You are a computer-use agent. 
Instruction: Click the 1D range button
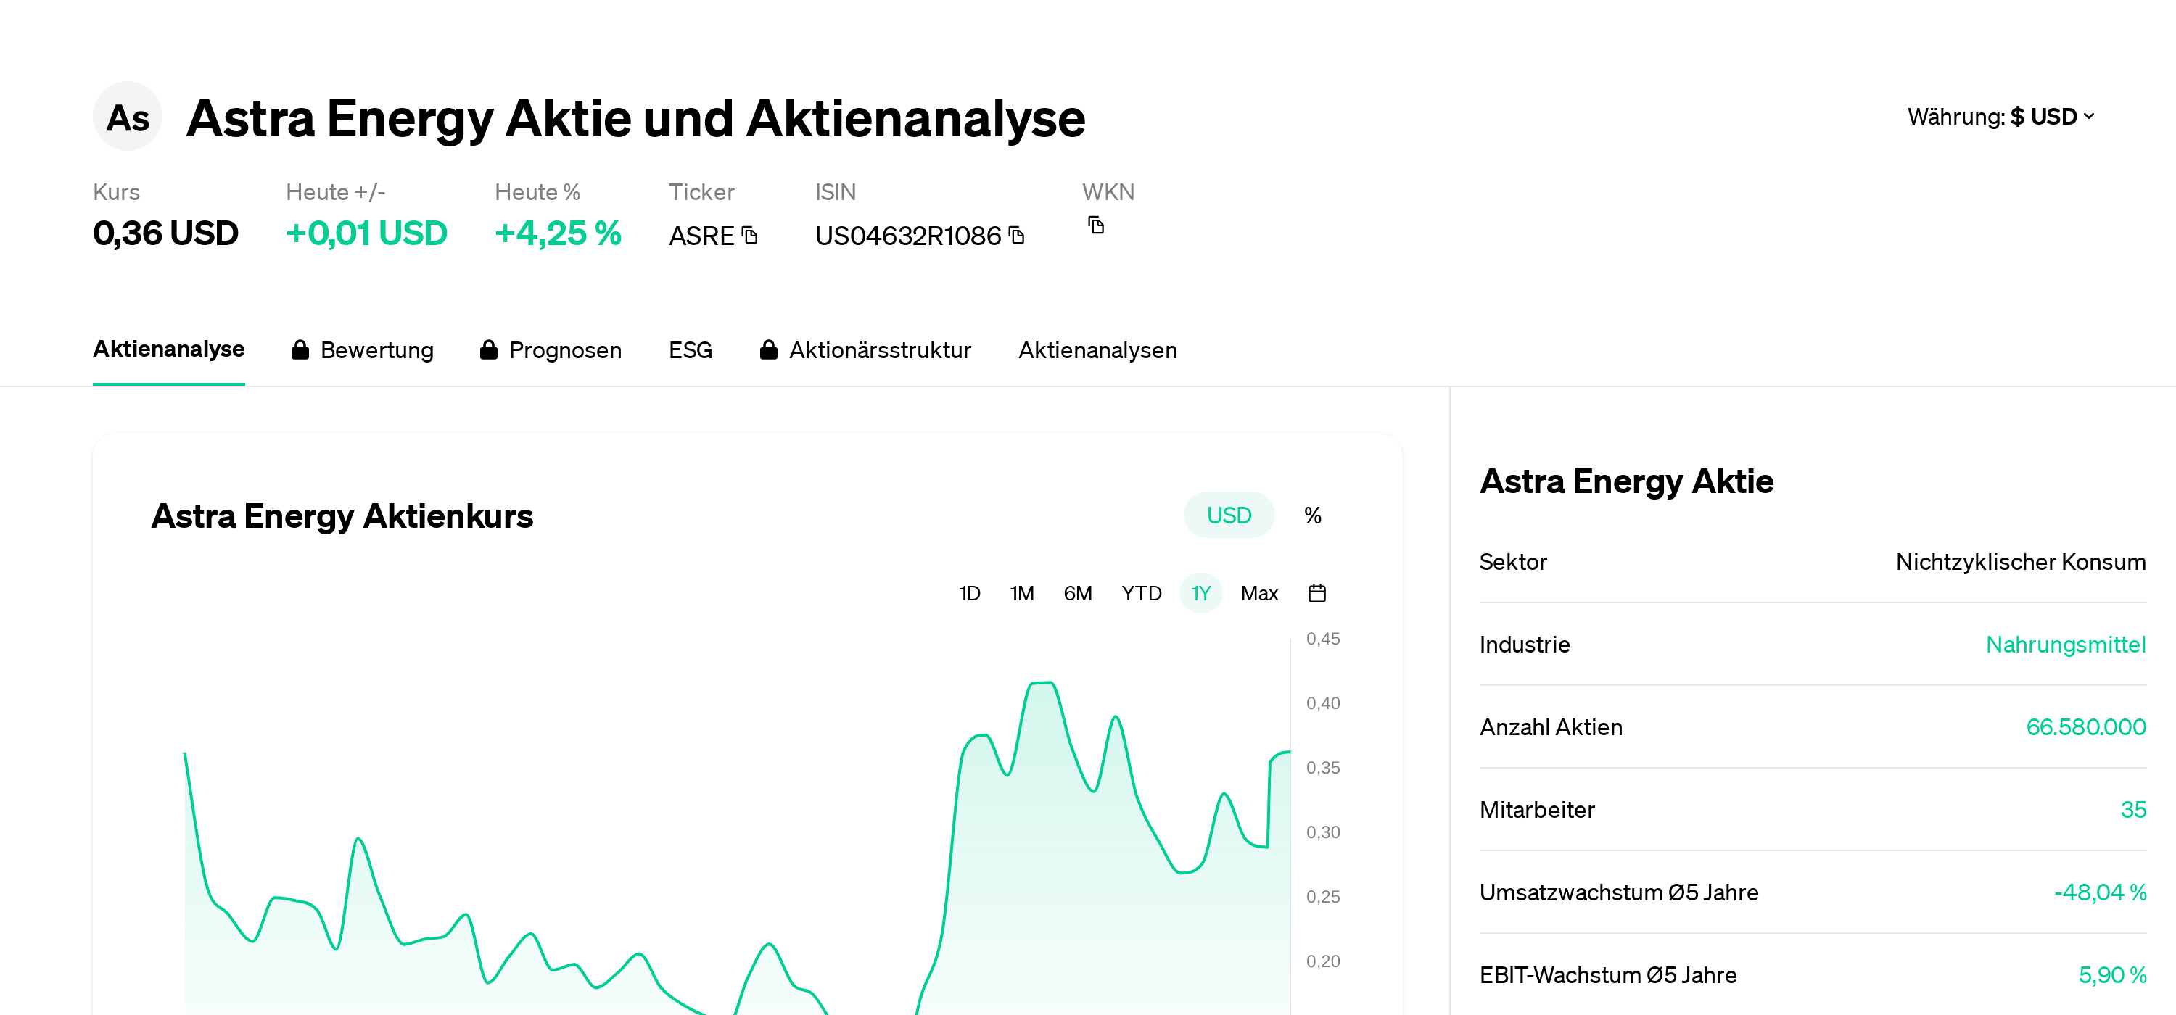click(x=970, y=593)
